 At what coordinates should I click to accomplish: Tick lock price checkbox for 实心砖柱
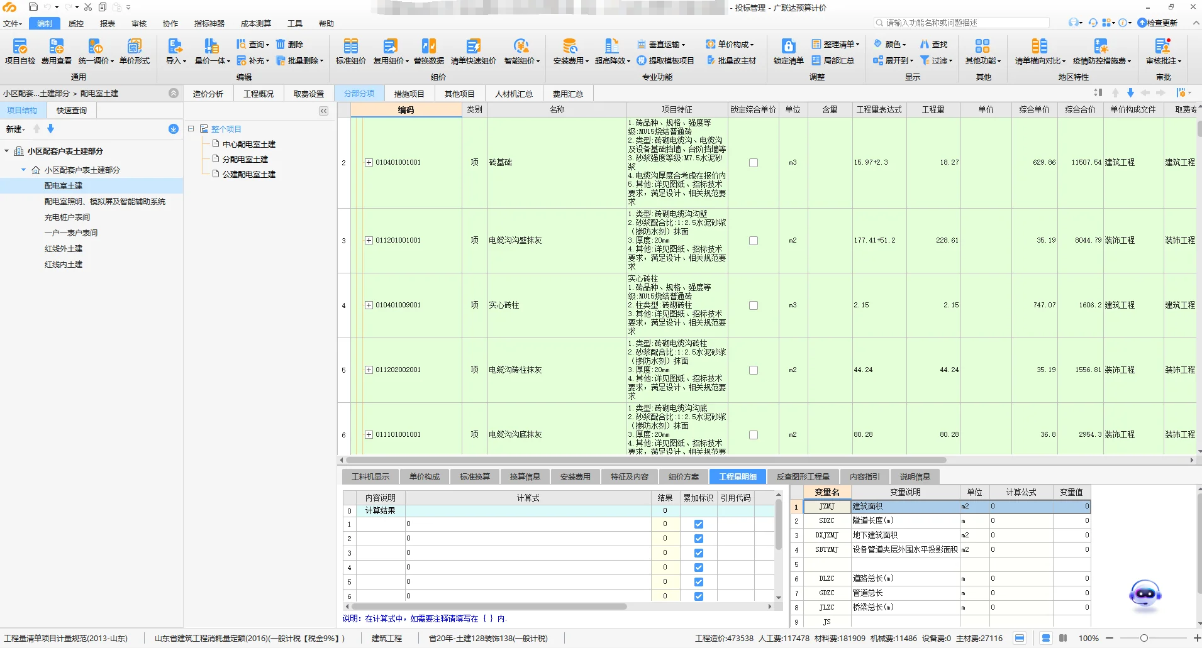(754, 305)
